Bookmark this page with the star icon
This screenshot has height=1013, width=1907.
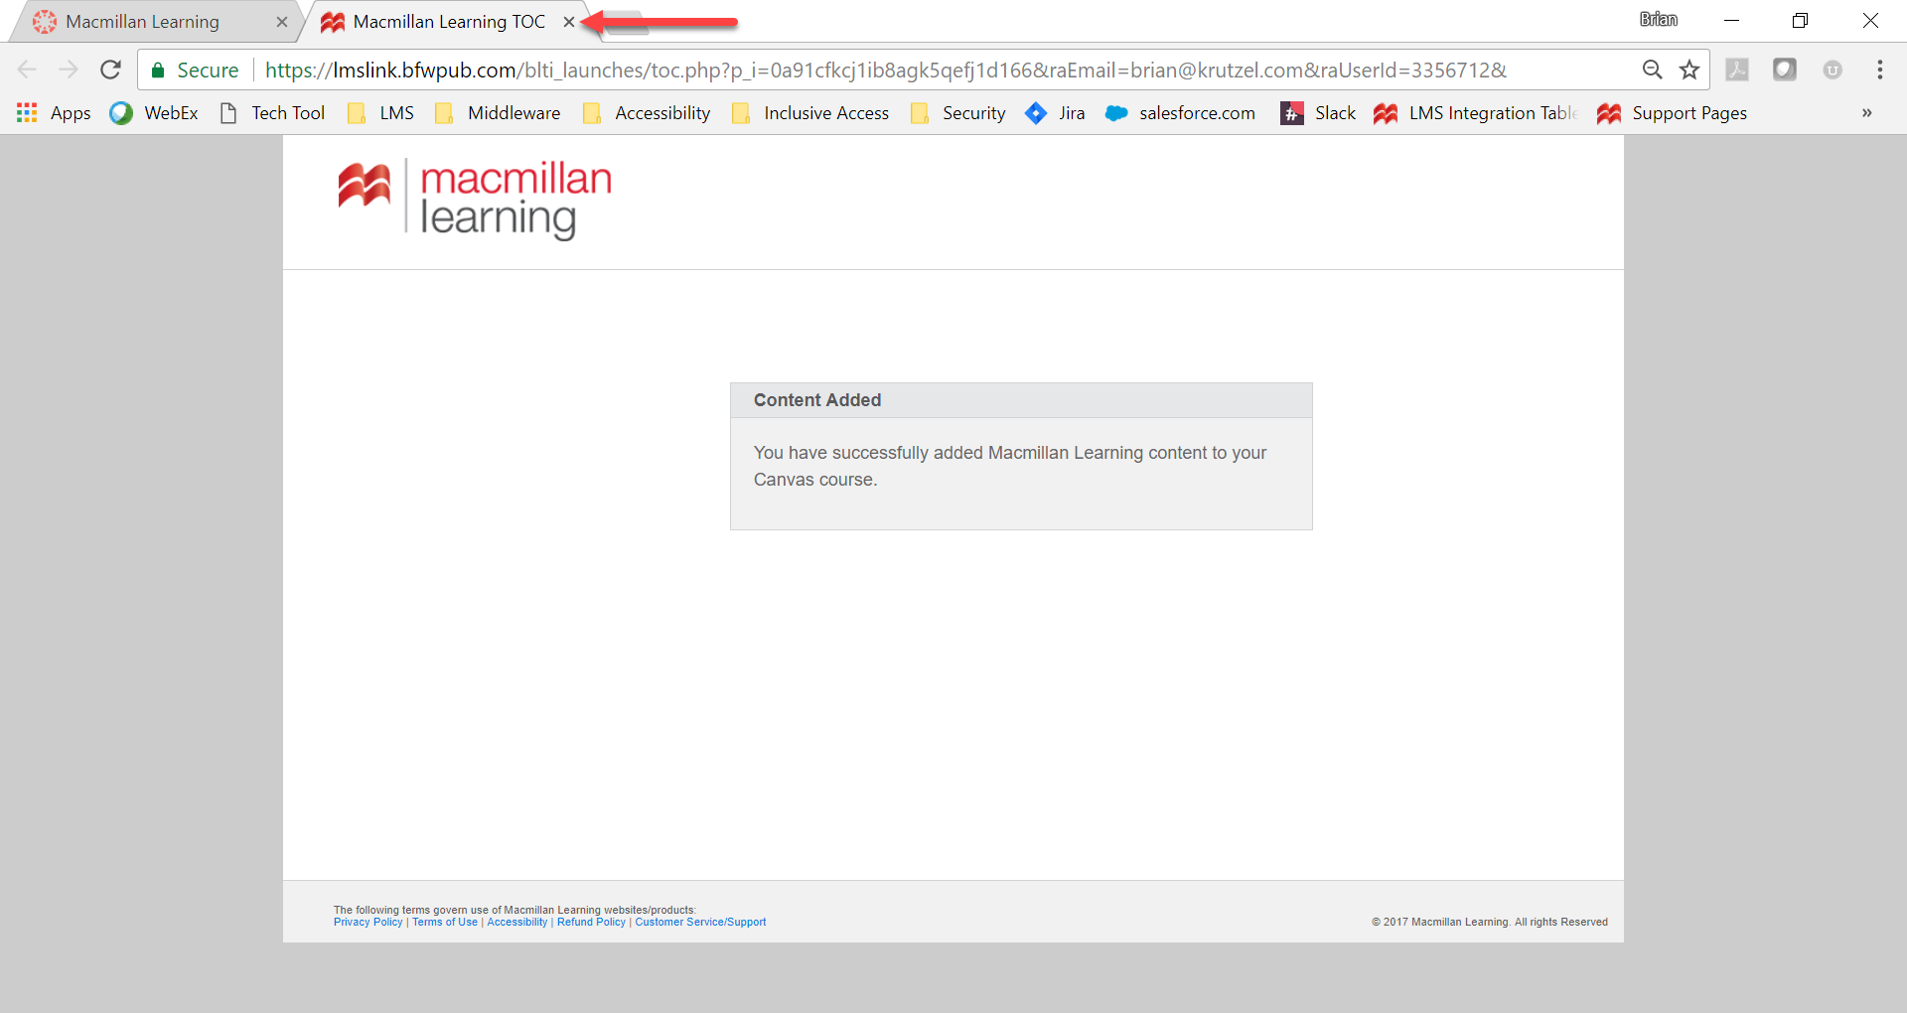coord(1689,70)
